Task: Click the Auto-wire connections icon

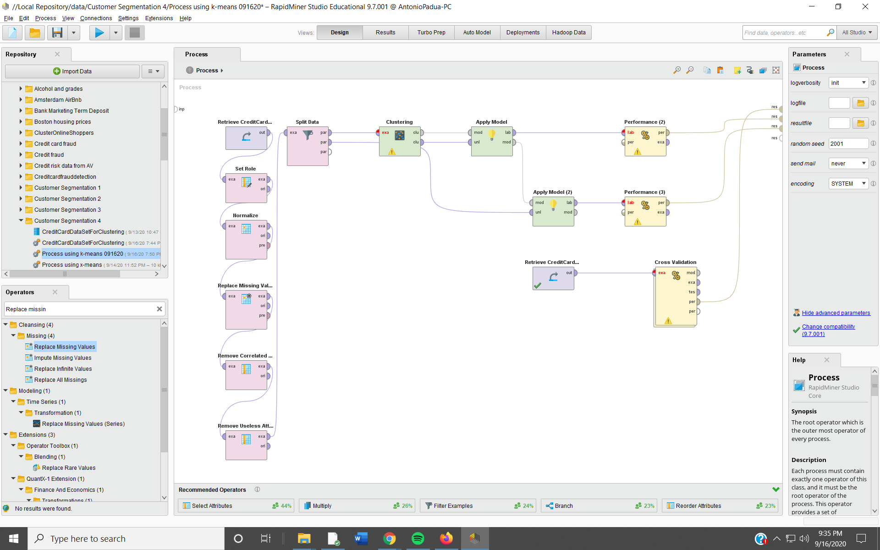Action: [x=750, y=70]
